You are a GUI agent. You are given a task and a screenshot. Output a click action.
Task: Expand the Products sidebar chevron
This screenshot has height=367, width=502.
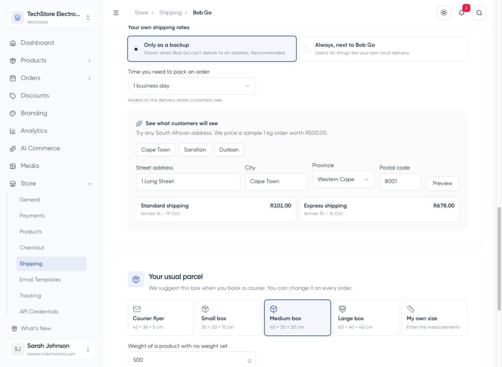tap(89, 61)
